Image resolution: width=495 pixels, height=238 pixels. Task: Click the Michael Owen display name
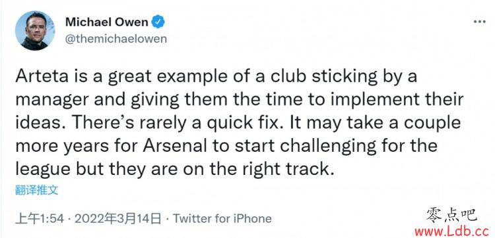(x=107, y=22)
